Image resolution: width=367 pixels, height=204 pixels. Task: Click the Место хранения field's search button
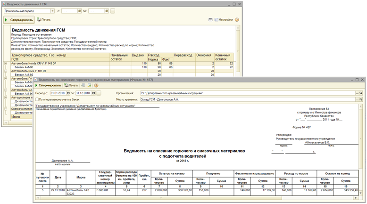(x=361, y=99)
